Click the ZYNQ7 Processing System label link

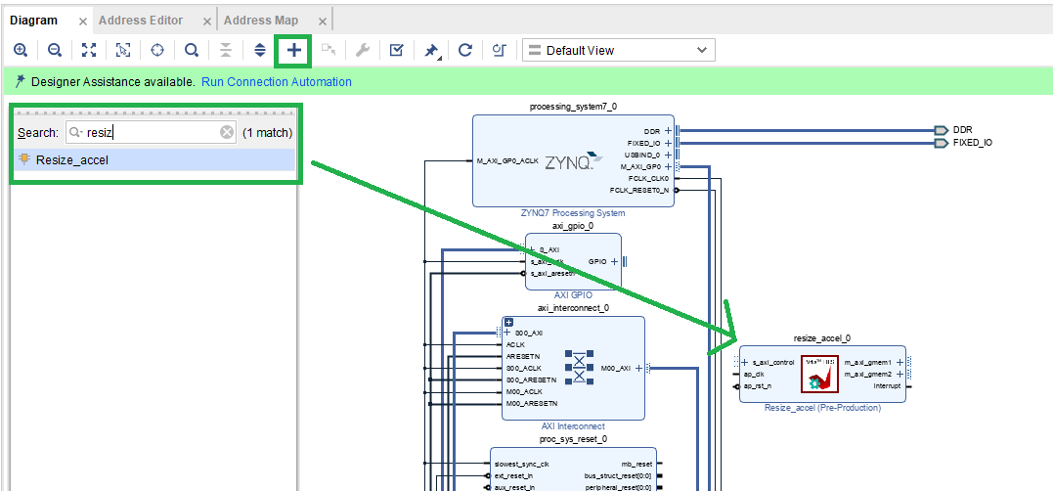[573, 213]
